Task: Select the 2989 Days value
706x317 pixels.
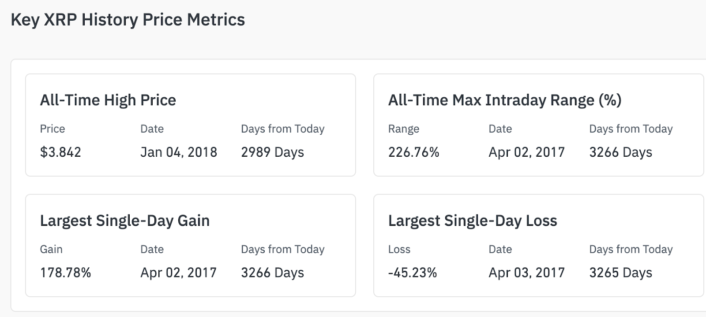Action: [x=272, y=152]
